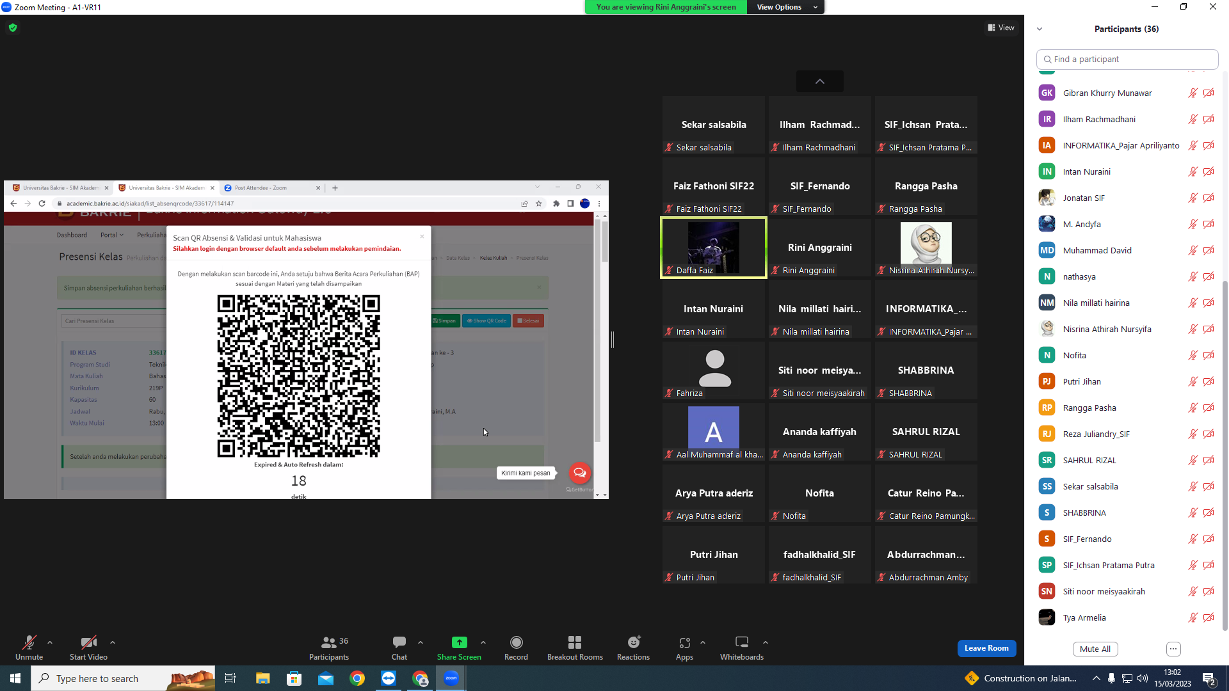Open Microsoft Store from the taskbar

pos(294,678)
